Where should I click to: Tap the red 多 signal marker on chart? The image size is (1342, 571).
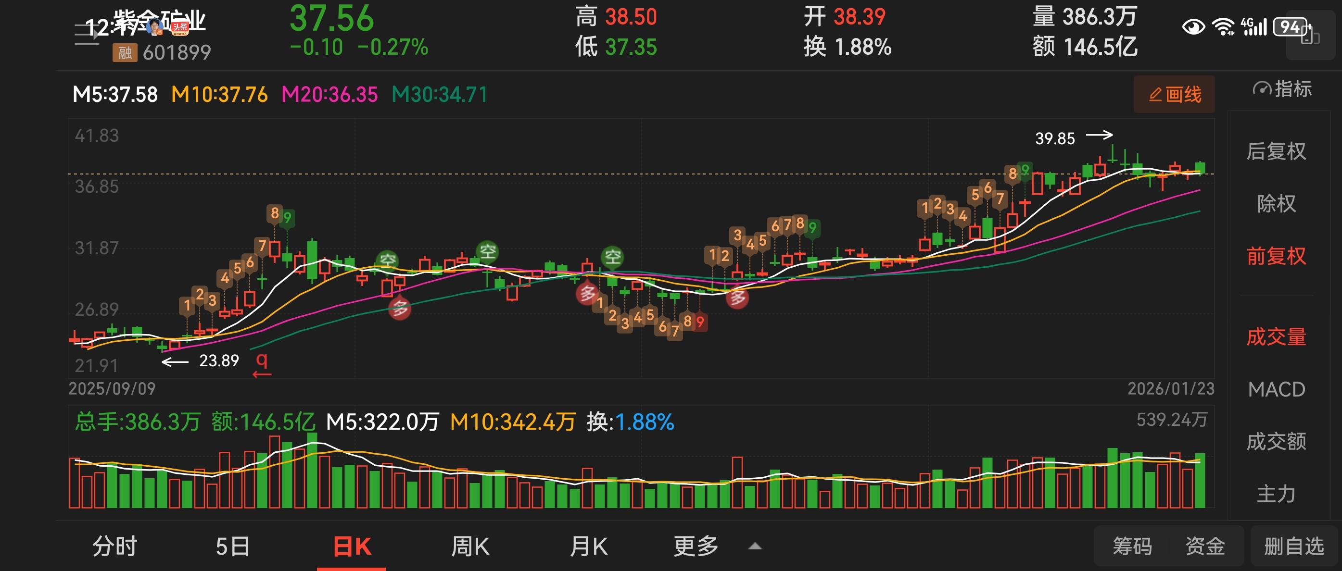pyautogui.click(x=400, y=308)
